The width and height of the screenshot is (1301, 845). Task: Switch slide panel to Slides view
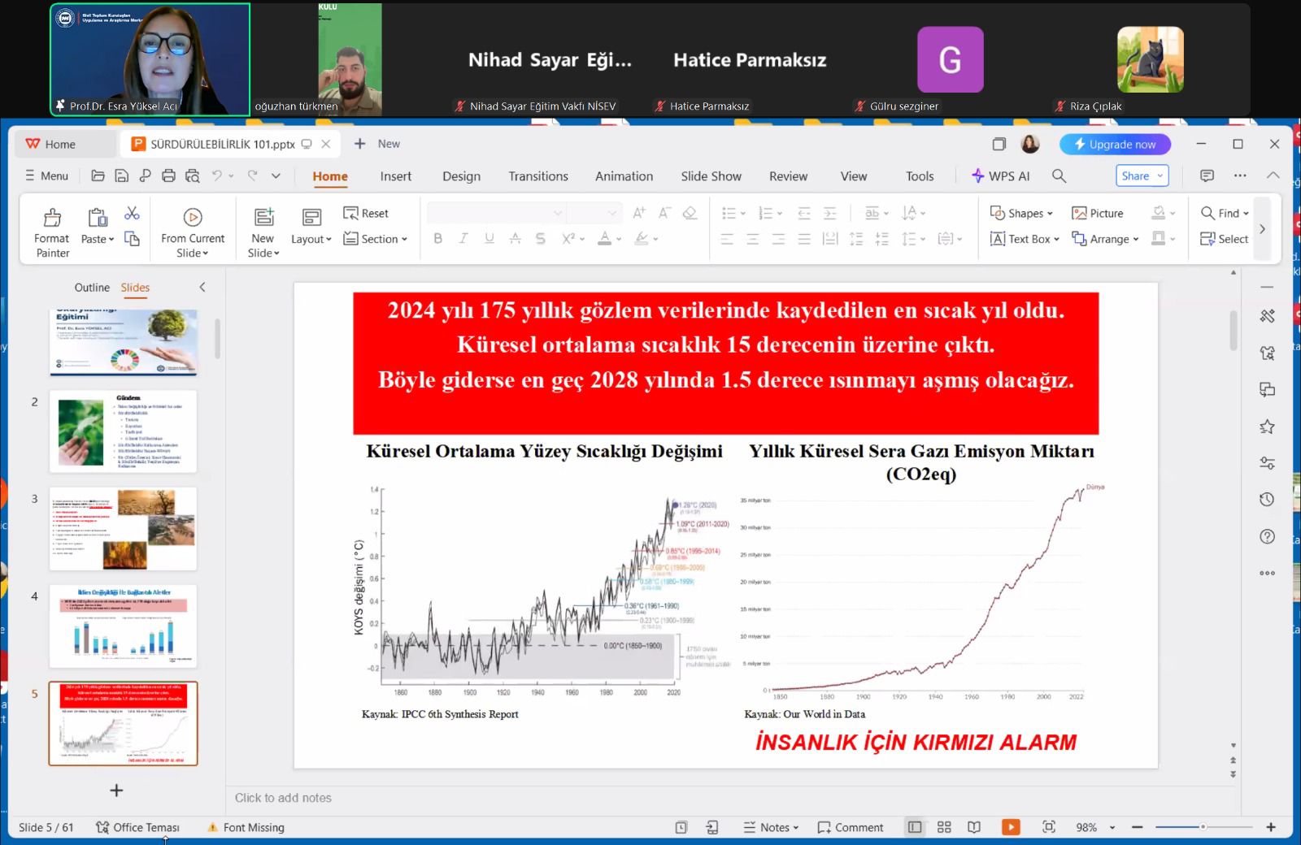(135, 288)
